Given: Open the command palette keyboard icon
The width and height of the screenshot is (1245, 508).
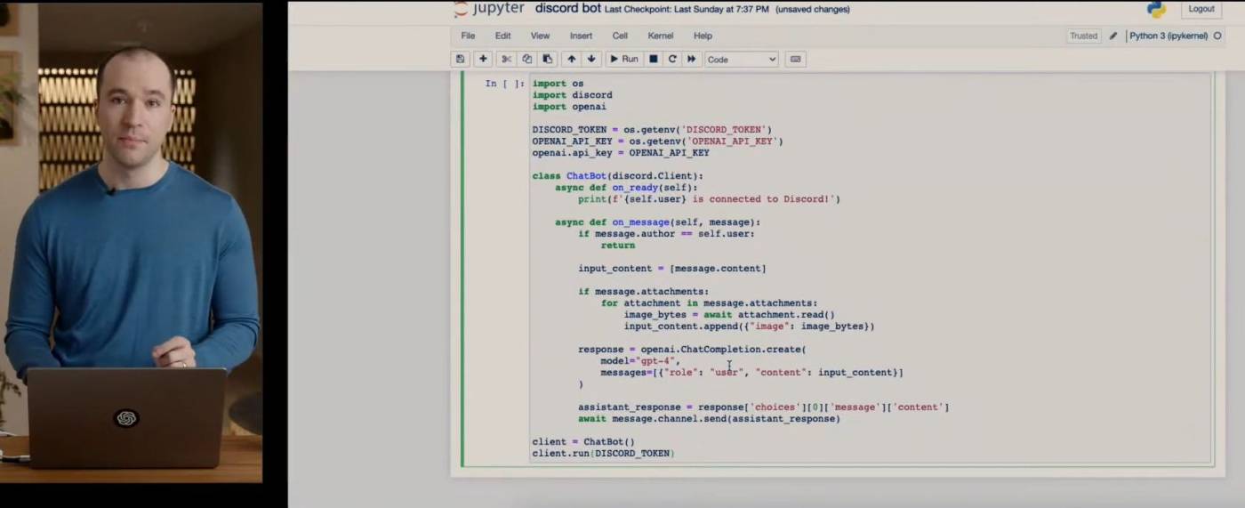Looking at the screenshot, I should pyautogui.click(x=796, y=60).
